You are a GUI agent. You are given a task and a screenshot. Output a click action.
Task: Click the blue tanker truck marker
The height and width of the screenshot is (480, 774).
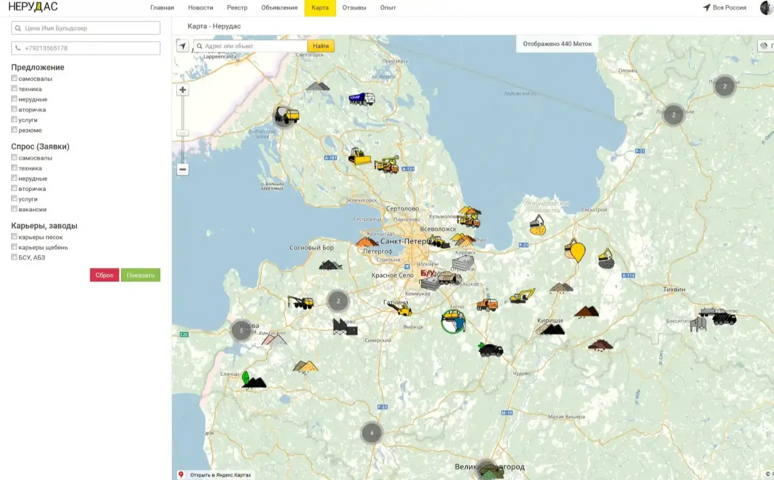[362, 99]
